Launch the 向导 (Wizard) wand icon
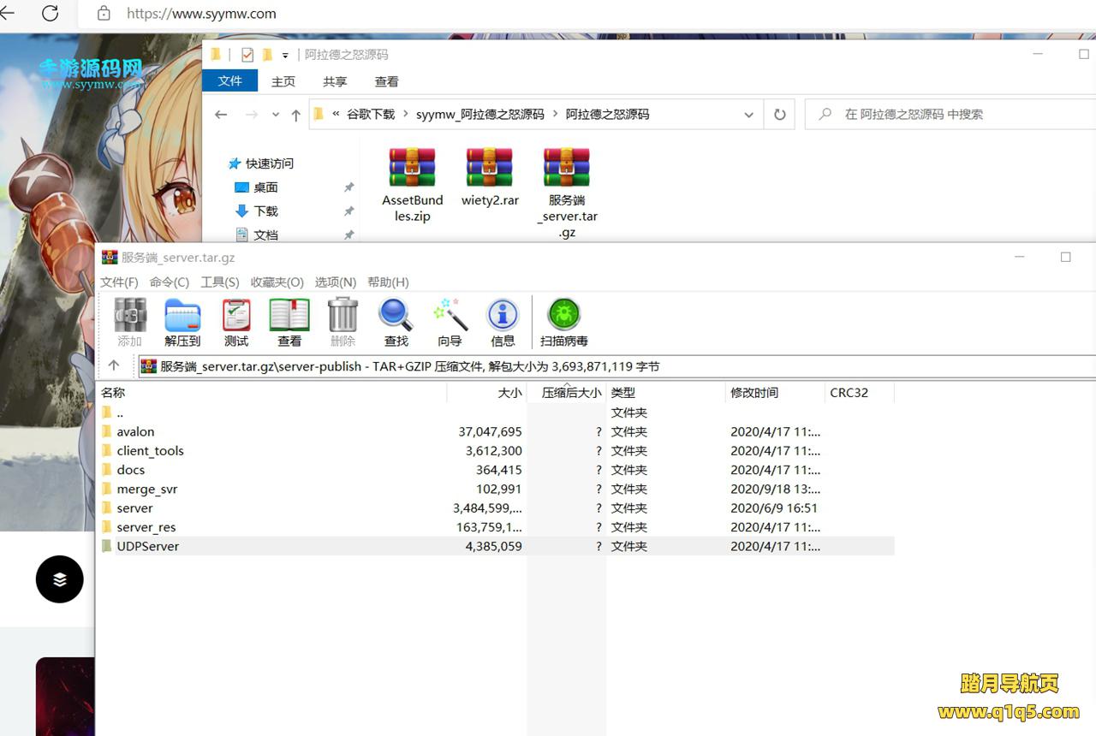The height and width of the screenshot is (736, 1096). click(x=450, y=322)
